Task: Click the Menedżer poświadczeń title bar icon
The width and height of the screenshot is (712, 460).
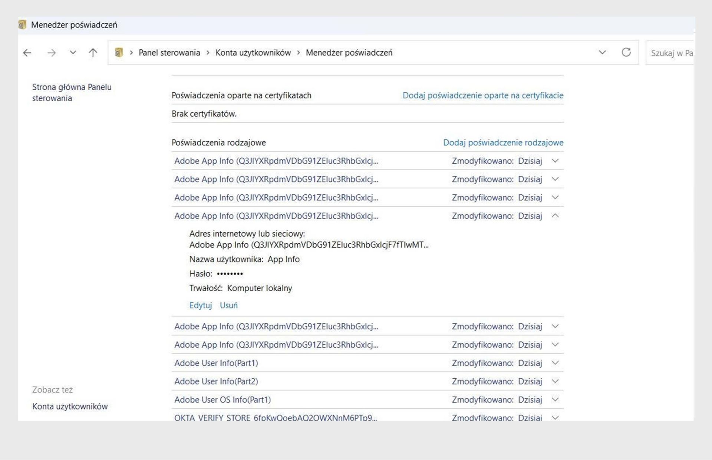Action: tap(23, 25)
